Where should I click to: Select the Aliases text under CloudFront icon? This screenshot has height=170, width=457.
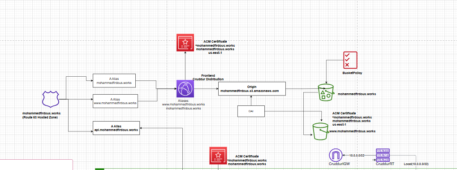point(183,104)
